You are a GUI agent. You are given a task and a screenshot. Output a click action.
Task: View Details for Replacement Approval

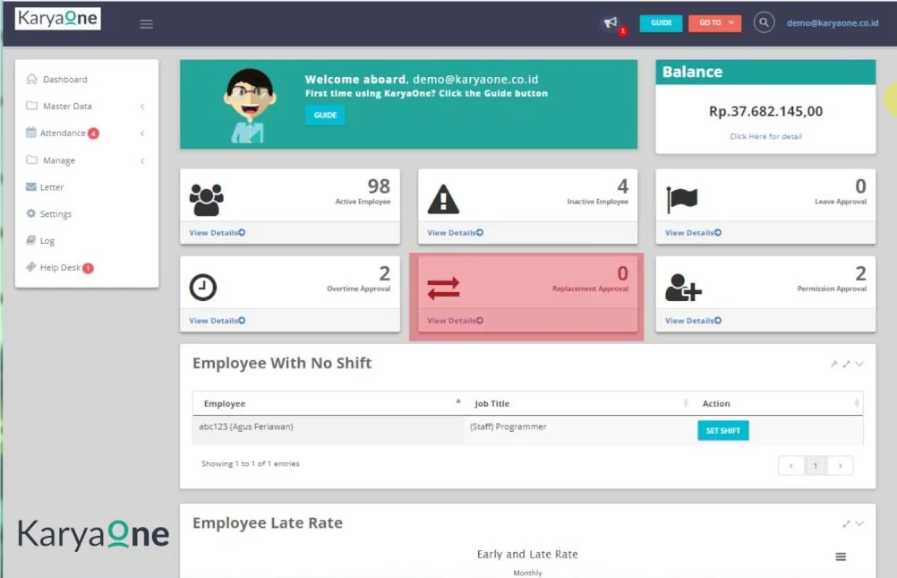456,320
